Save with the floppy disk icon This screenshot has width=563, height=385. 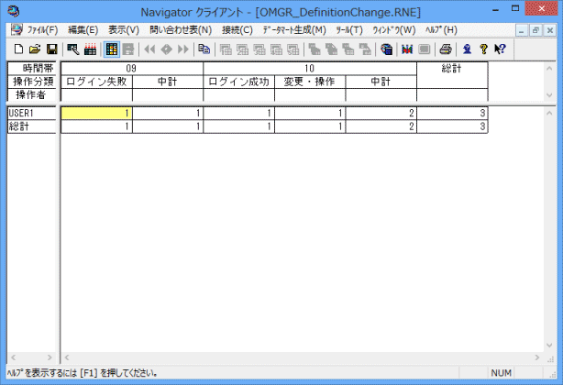[51, 49]
